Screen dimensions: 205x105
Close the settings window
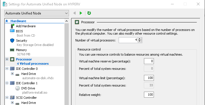pyautogui.click(x=198, y=4)
